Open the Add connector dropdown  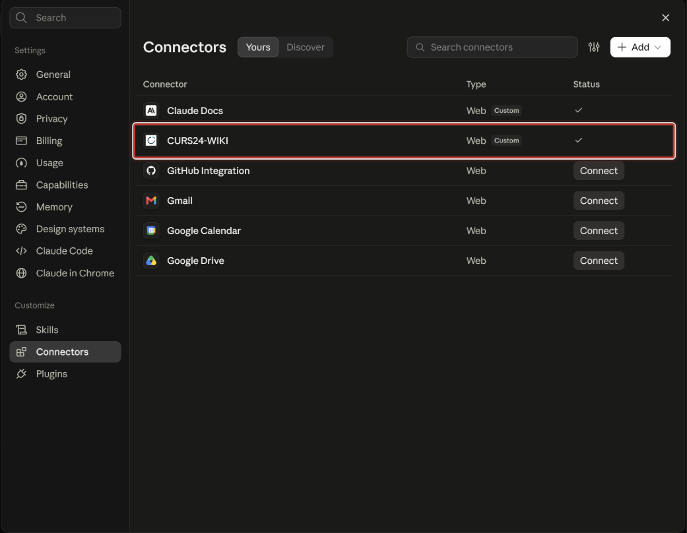640,47
